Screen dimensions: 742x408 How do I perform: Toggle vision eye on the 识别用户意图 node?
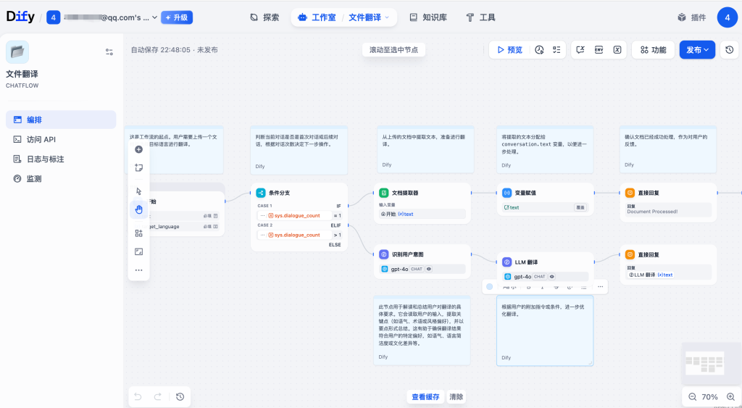click(x=429, y=269)
